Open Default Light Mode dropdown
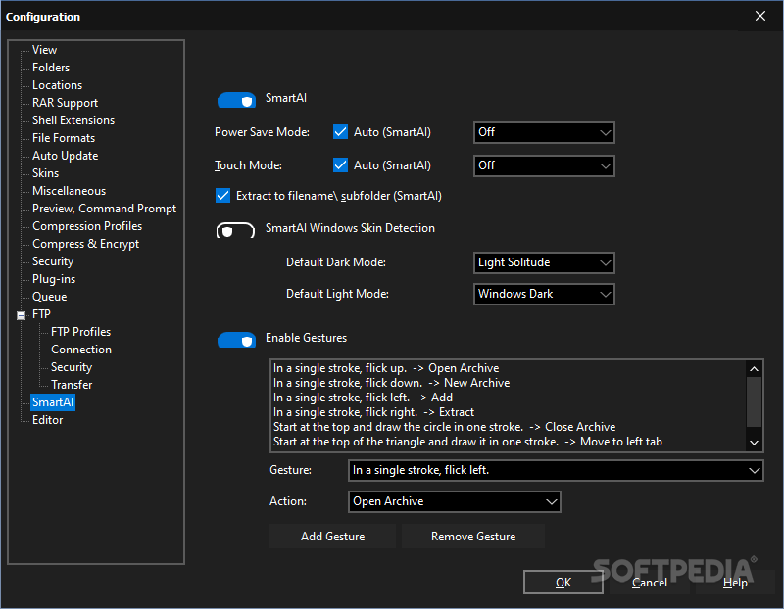 coord(544,294)
